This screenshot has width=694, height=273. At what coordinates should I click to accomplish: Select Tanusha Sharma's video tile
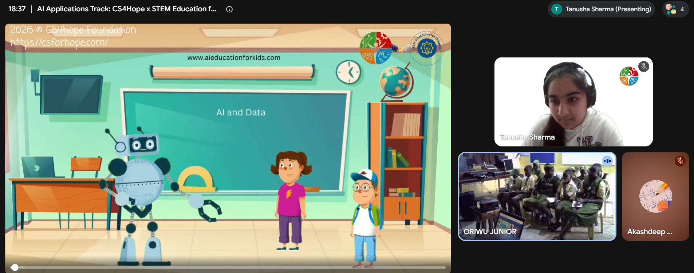pyautogui.click(x=573, y=102)
